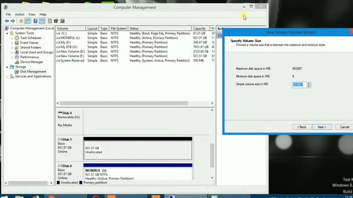Click the Simple volume size input field
353x198 pixels.
point(299,85)
